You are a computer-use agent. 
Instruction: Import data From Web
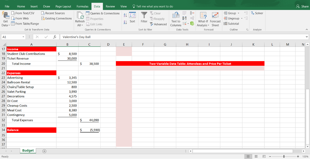[20, 18]
